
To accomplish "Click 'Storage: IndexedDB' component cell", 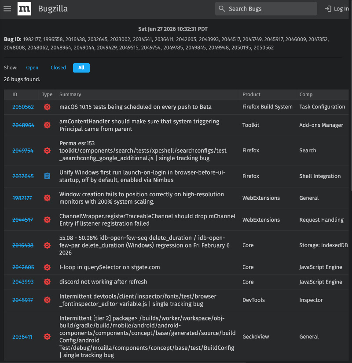I will click(x=323, y=245).
